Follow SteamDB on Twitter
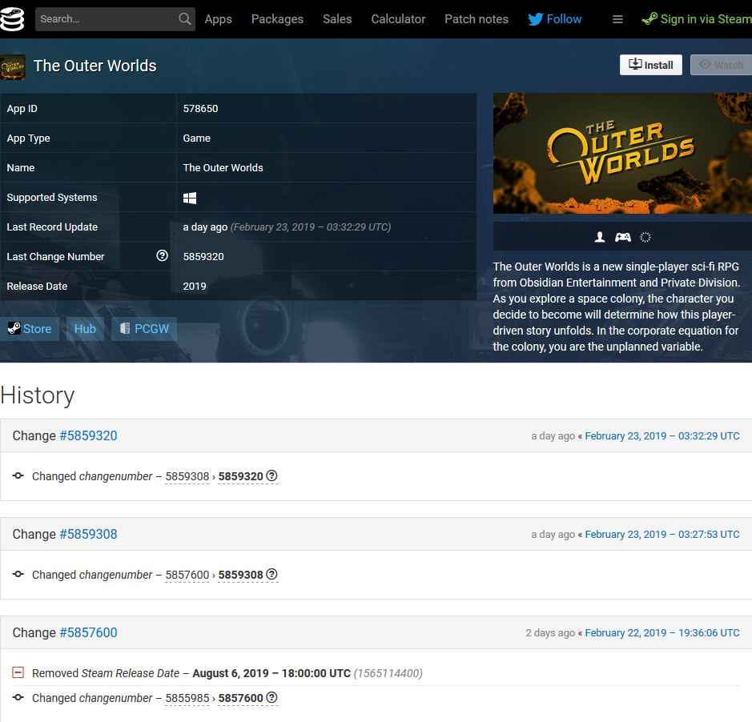Image resolution: width=752 pixels, height=722 pixels. 554,19
